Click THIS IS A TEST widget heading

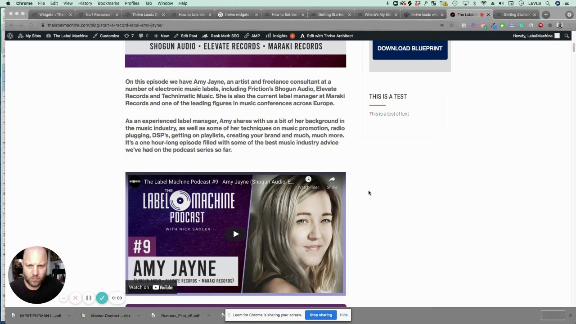(388, 96)
